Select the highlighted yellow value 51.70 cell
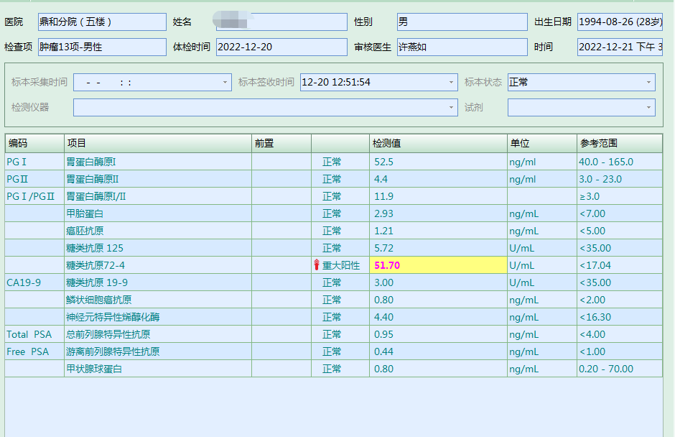 pyautogui.click(x=438, y=265)
